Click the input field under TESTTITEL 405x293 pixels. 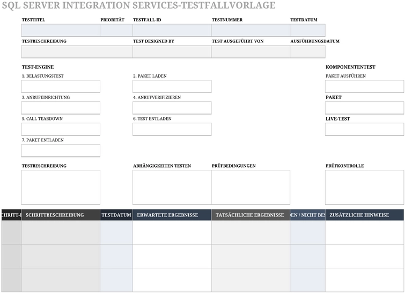61,31
